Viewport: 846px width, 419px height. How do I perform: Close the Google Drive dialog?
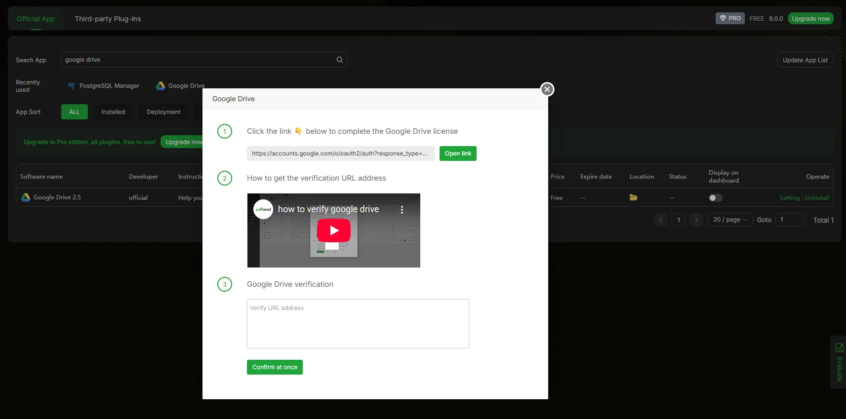[547, 89]
